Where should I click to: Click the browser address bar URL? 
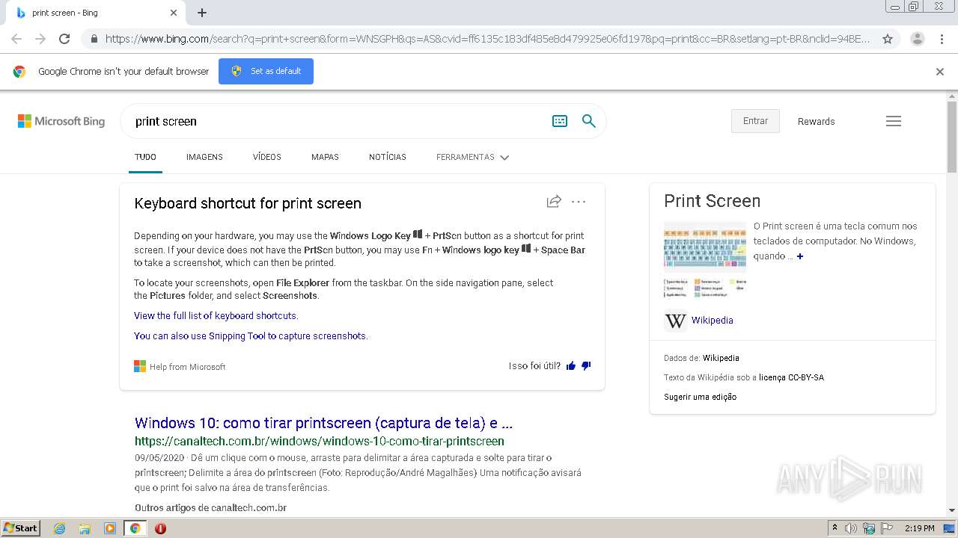pyautogui.click(x=487, y=39)
